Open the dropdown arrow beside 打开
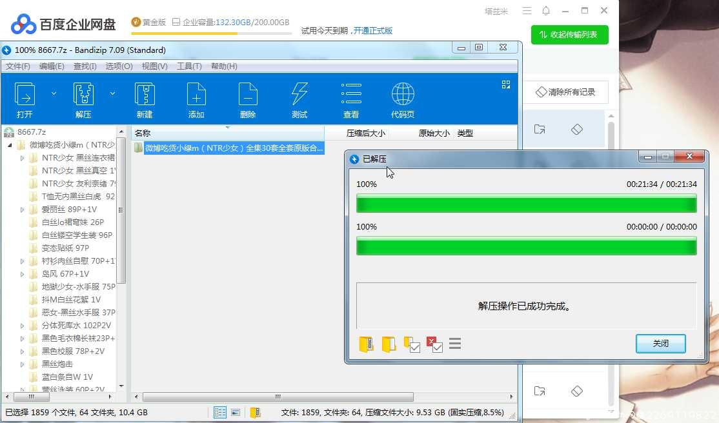 (54, 93)
